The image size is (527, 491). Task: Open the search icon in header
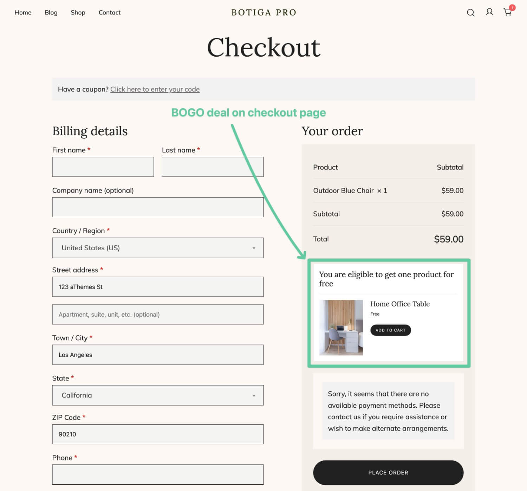[x=470, y=13]
